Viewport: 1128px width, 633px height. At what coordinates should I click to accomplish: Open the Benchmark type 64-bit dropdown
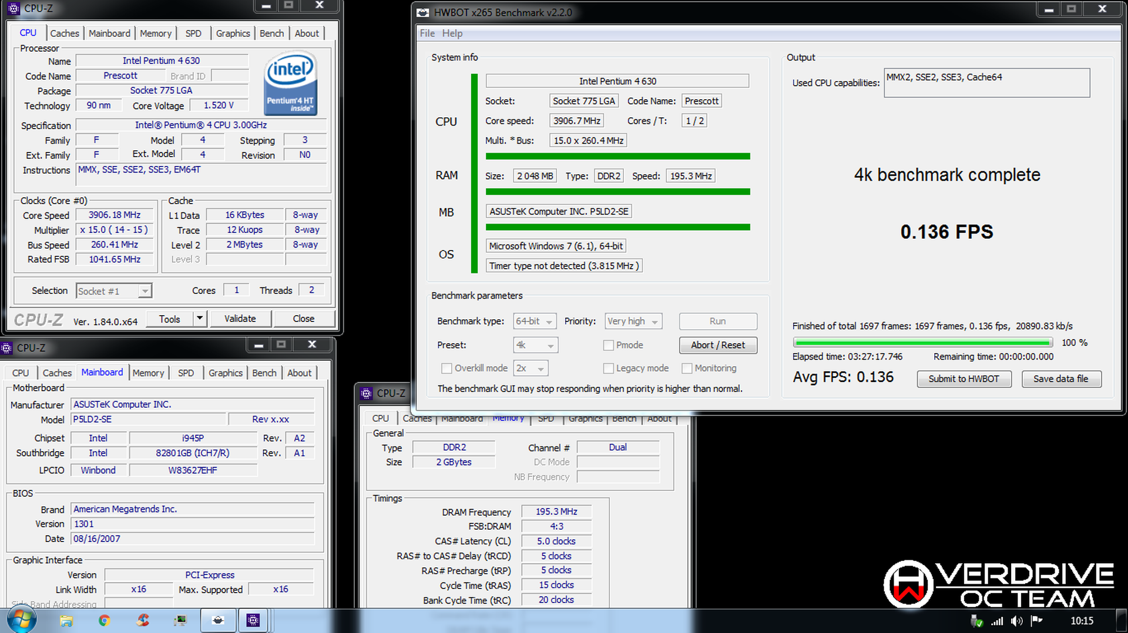coord(534,321)
